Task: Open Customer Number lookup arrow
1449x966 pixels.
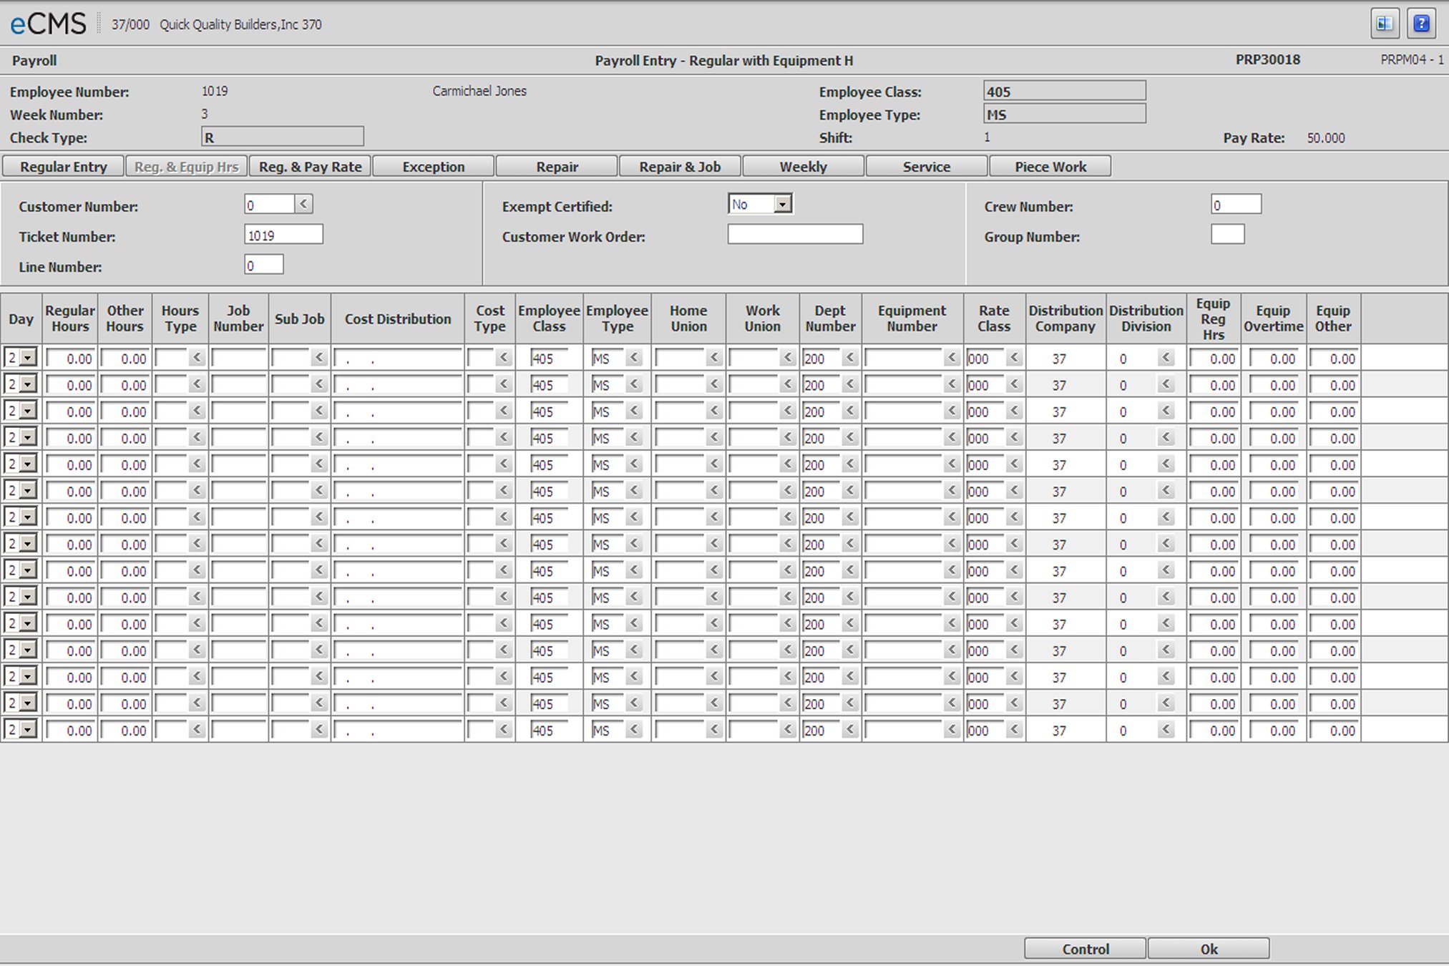Action: pos(303,205)
